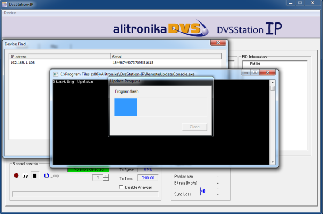The width and height of the screenshot is (323, 214).
Task: Click the Ts Time input field
Action: coord(147,178)
